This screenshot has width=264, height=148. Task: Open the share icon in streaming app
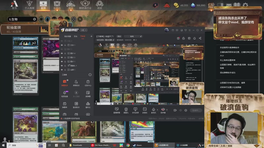(200, 38)
